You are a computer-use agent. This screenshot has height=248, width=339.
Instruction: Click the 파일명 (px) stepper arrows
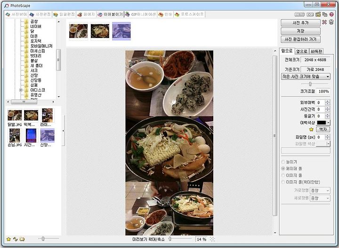point(328,137)
